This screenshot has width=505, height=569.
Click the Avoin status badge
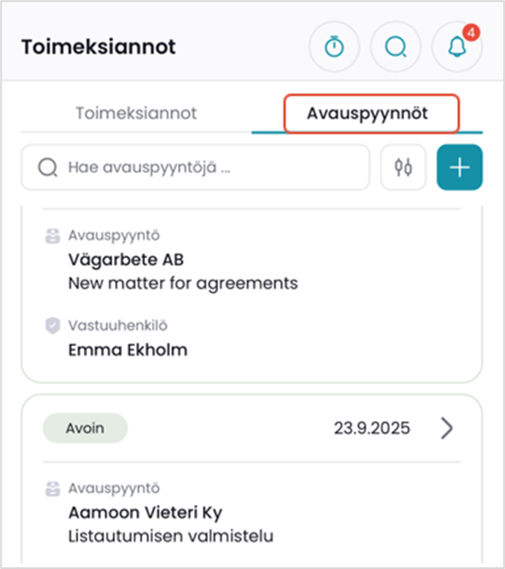coord(86,429)
